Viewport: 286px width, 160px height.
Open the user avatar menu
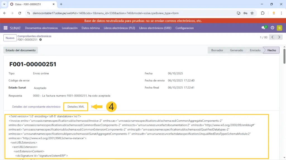(x=279, y=28)
